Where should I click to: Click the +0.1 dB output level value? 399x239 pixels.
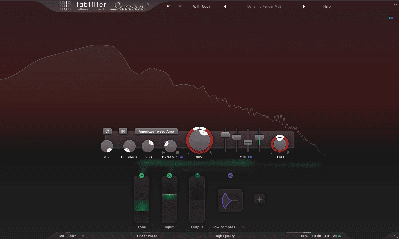click(x=331, y=236)
